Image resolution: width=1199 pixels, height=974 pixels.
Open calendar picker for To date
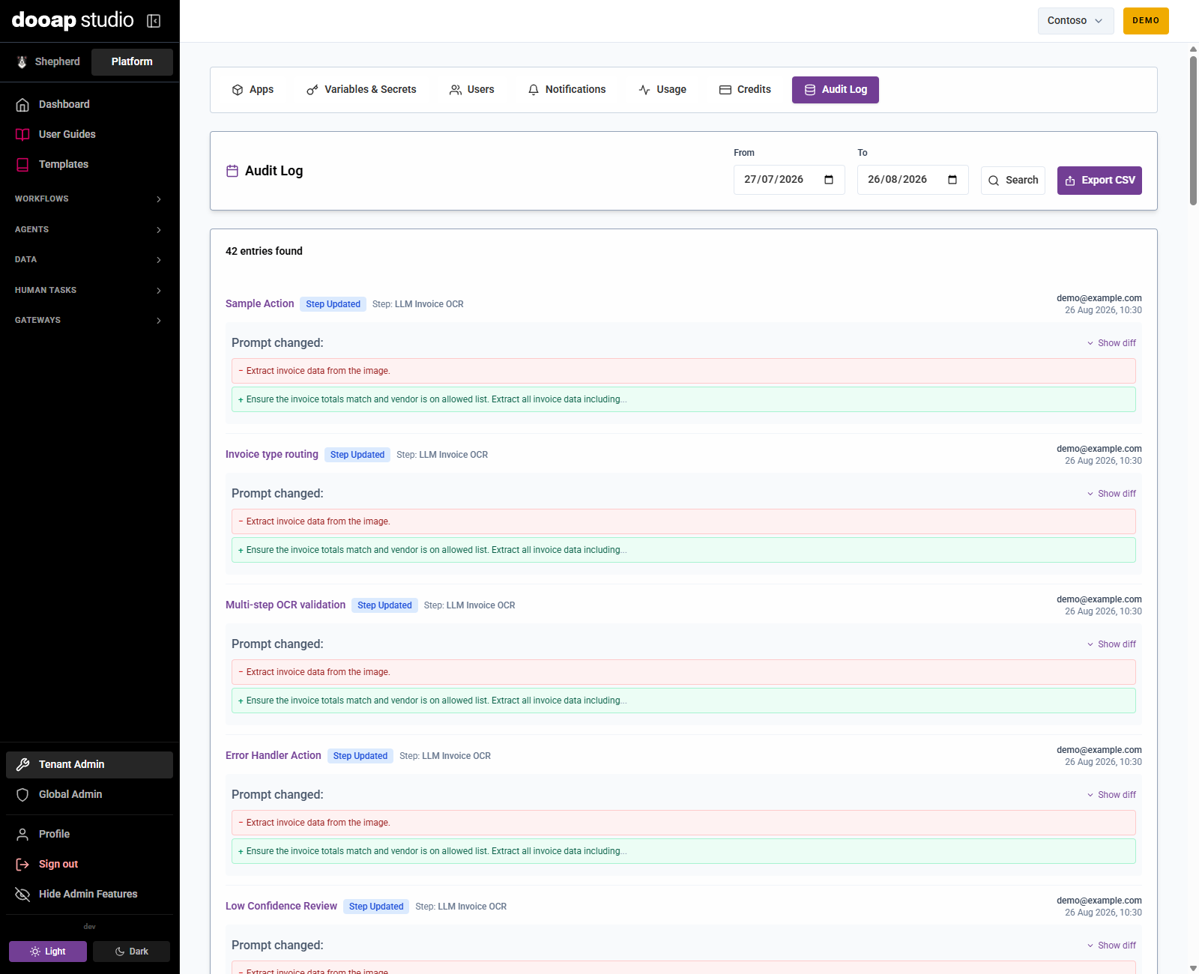[952, 180]
